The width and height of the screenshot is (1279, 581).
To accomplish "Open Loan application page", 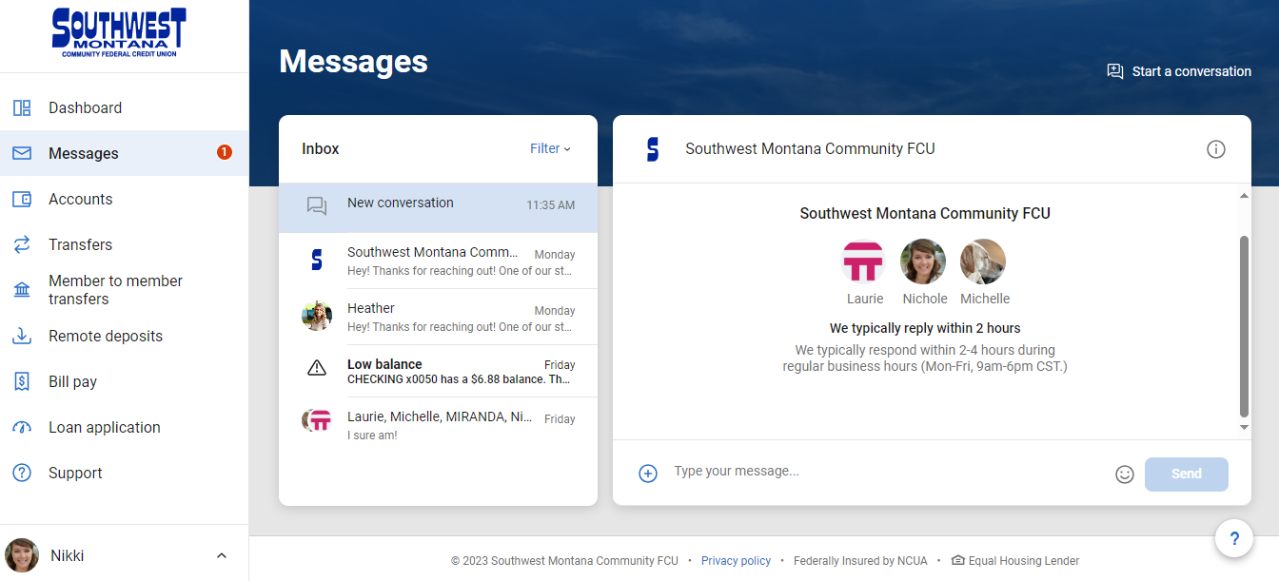I will click(124, 427).
